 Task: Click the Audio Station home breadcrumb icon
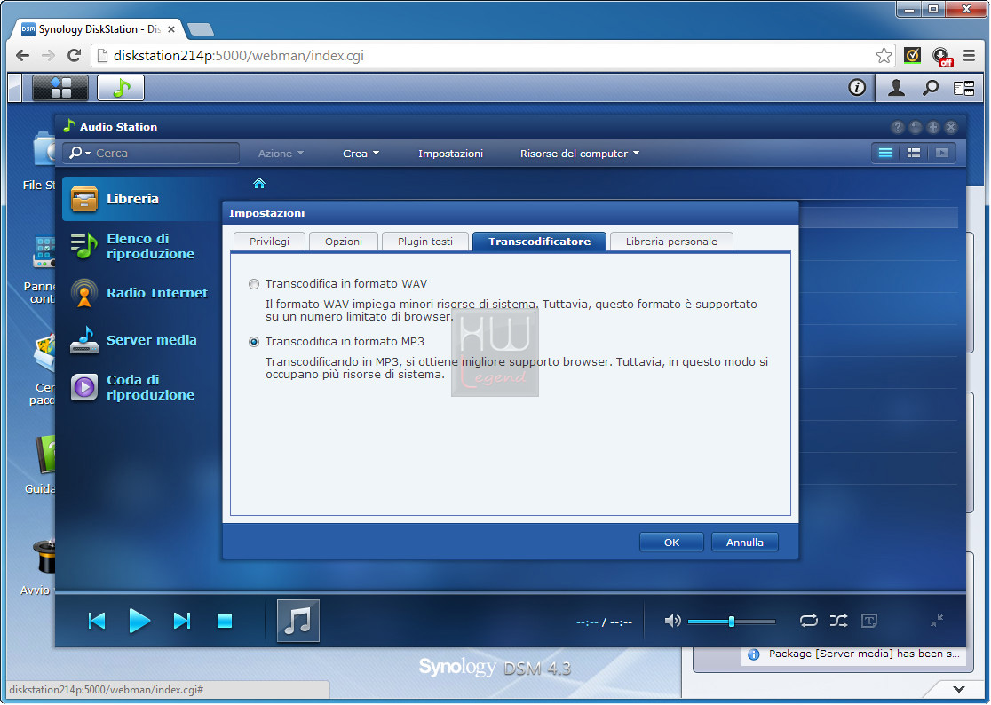coord(259,183)
